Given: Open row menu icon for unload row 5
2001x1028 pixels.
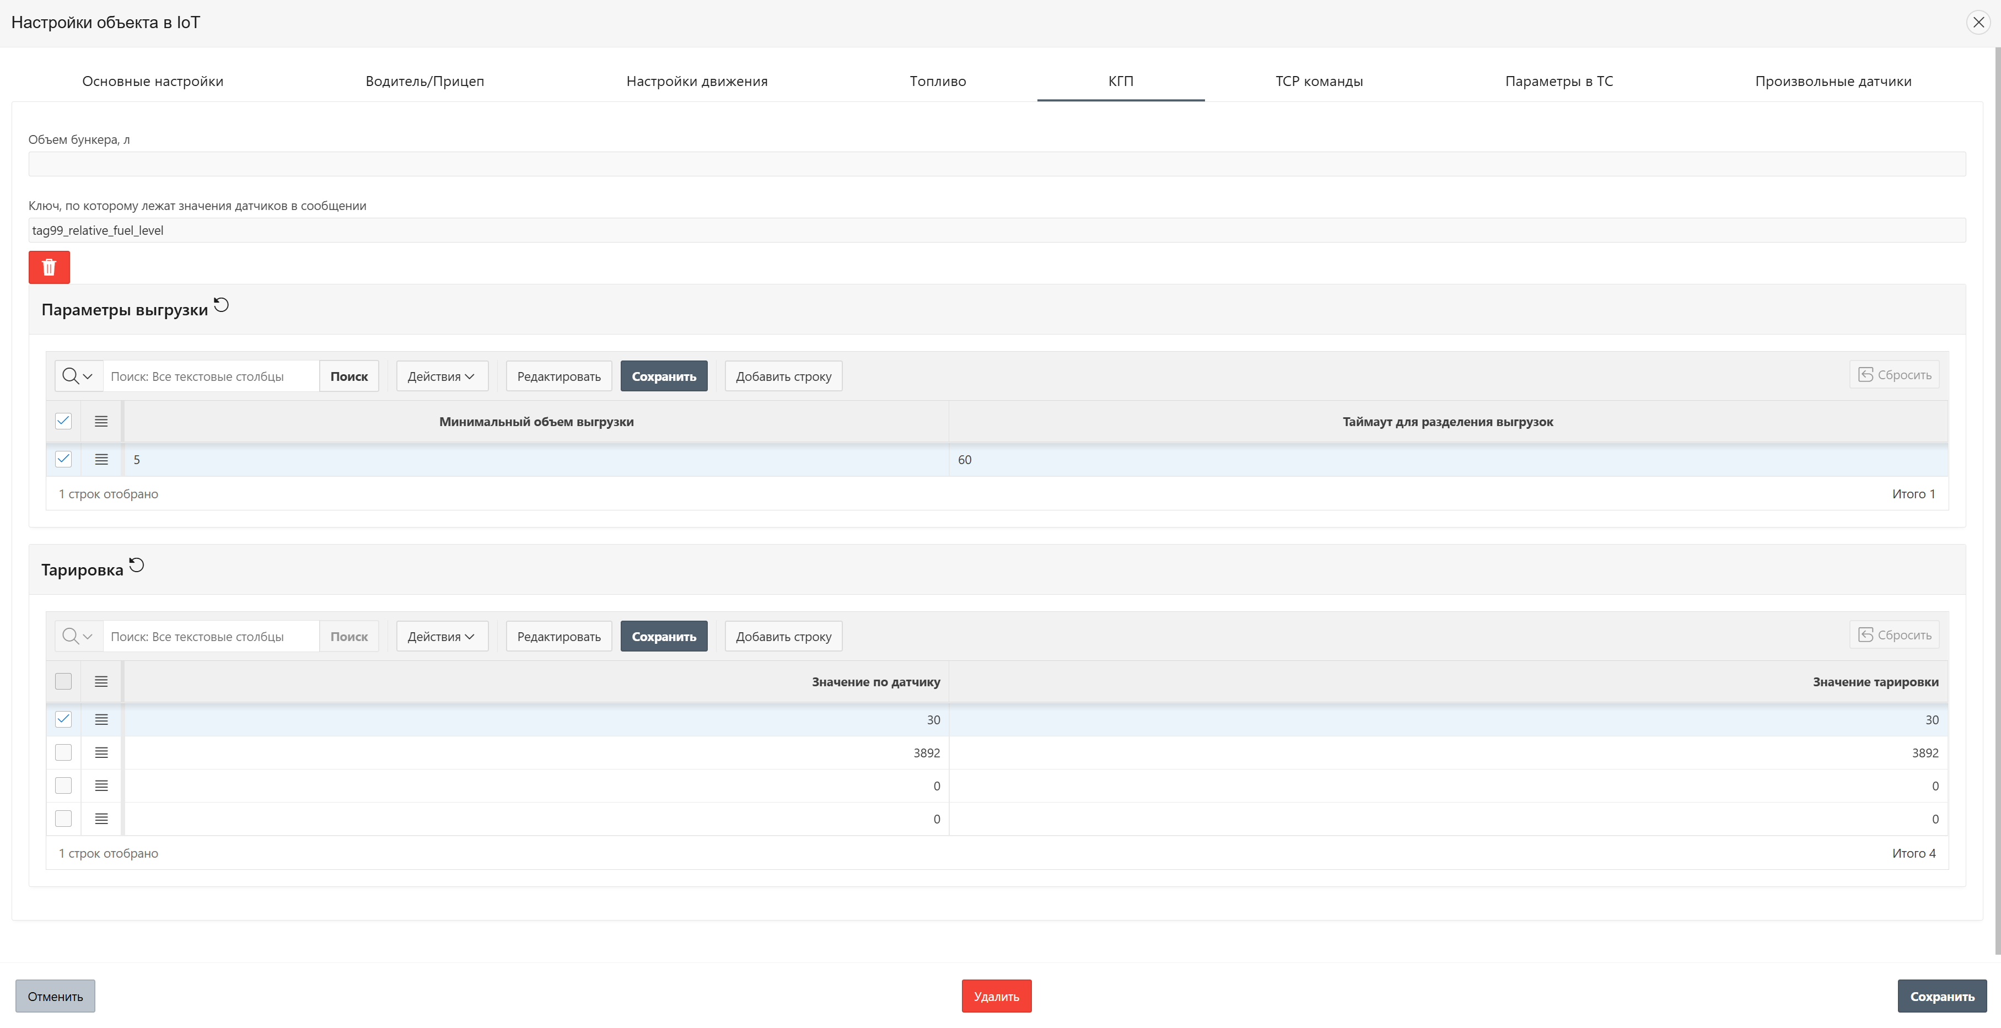Looking at the screenshot, I should pyautogui.click(x=101, y=459).
